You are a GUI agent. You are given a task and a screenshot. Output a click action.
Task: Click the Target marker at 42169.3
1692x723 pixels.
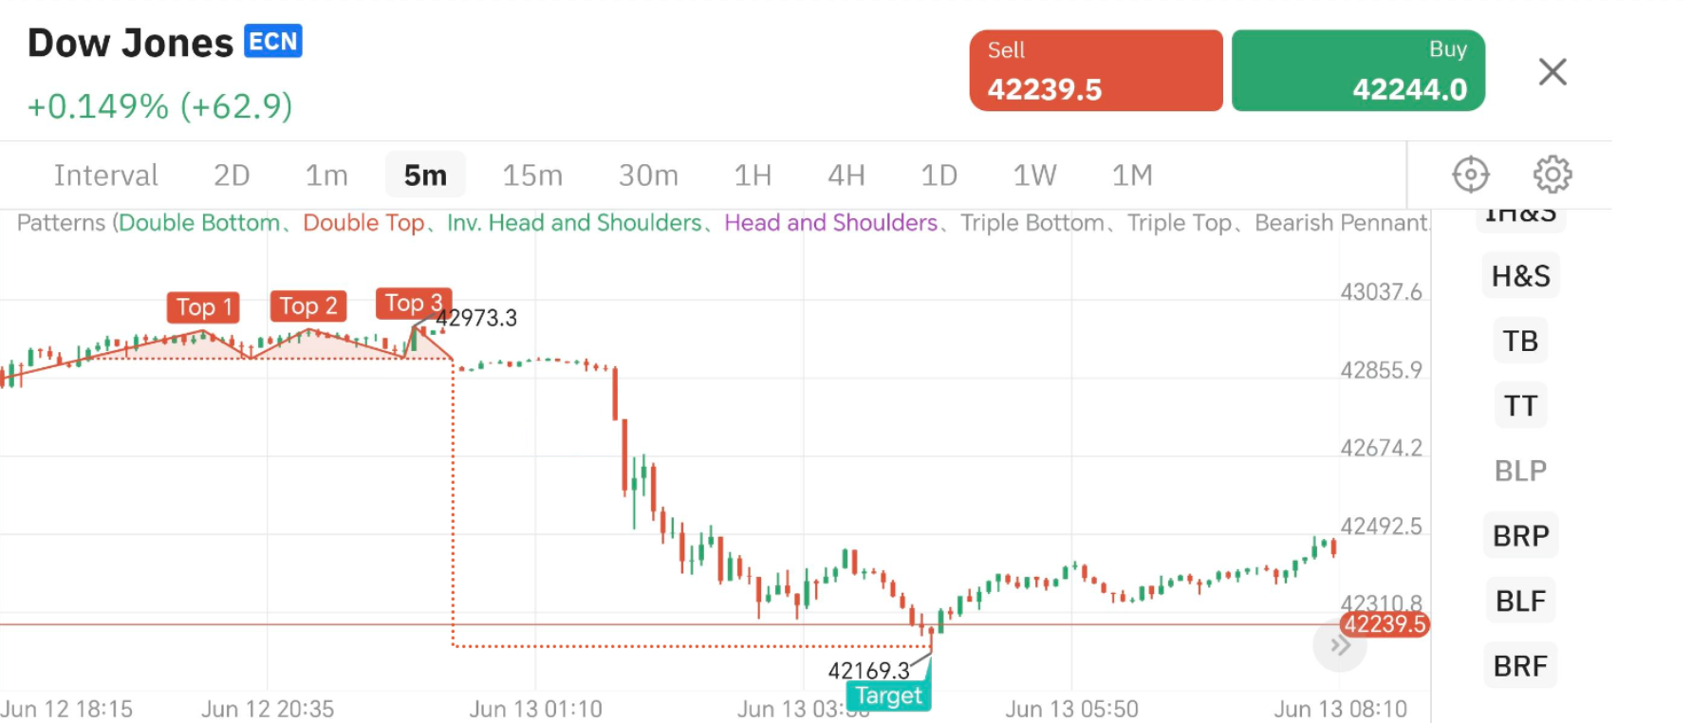pos(887,695)
